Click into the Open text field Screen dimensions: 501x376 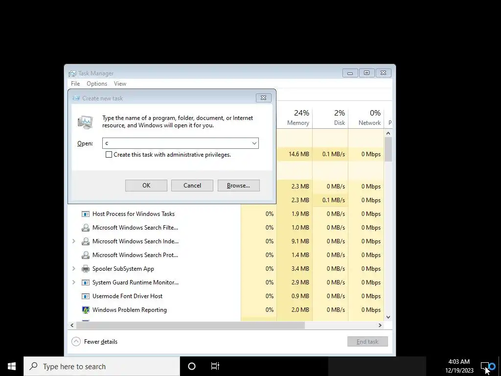pos(176,143)
